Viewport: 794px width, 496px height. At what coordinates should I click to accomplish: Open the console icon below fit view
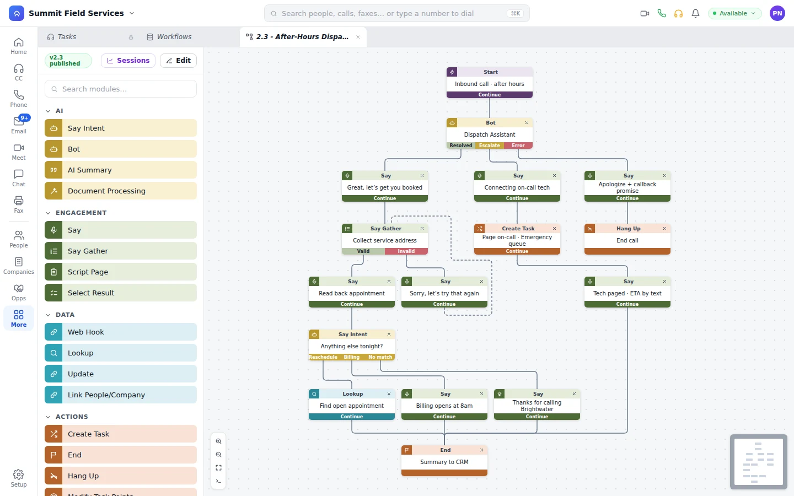[x=219, y=481]
